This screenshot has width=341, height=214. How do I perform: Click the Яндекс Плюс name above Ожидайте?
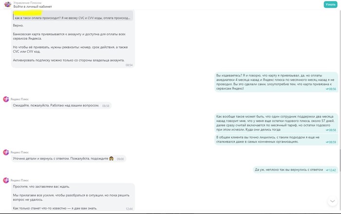pyautogui.click(x=19, y=99)
